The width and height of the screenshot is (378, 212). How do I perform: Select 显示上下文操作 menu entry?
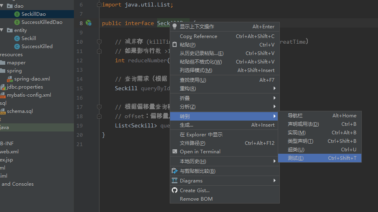coord(225,26)
